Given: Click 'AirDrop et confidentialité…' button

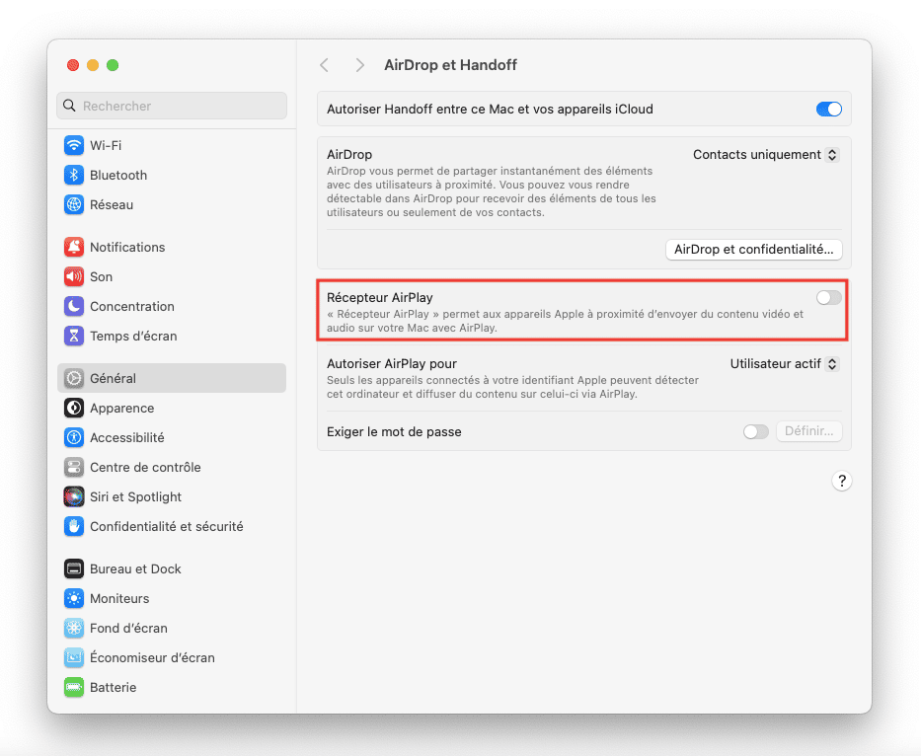Looking at the screenshot, I should click(754, 250).
